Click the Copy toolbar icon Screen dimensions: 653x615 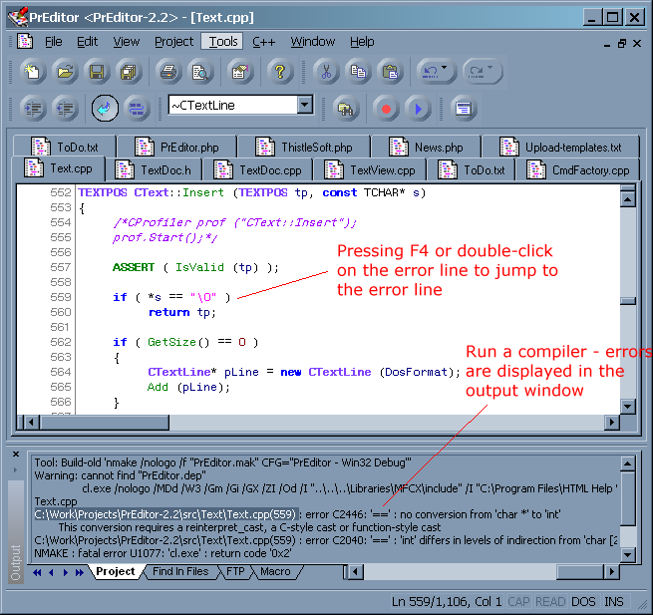(358, 72)
